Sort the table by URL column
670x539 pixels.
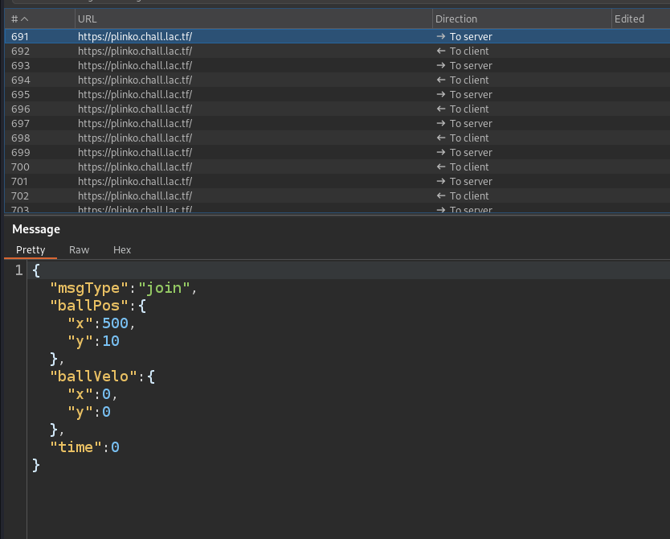[88, 19]
